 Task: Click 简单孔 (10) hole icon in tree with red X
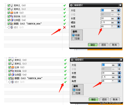(x=12, y=6)
